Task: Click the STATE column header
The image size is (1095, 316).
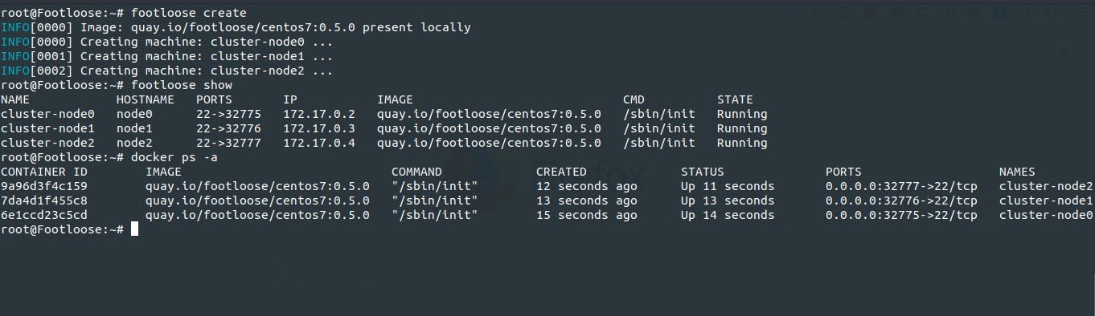Action: point(735,99)
